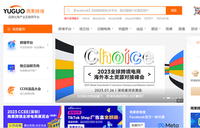200x128 pixels.
Task: Click the monitor icon for 独立站新方向
Action: pyautogui.click(x=11, y=68)
